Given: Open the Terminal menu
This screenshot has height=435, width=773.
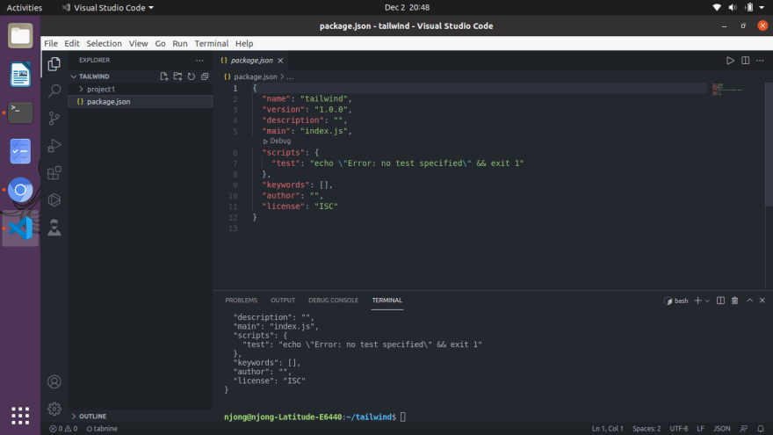Looking at the screenshot, I should pyautogui.click(x=212, y=43).
